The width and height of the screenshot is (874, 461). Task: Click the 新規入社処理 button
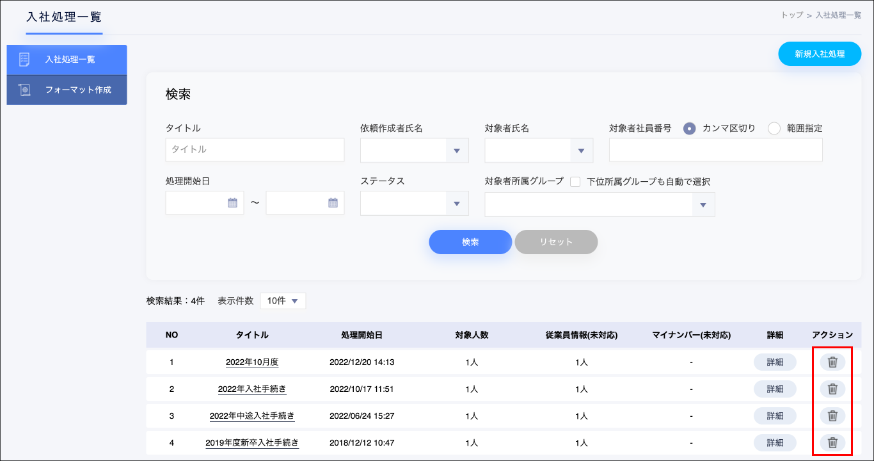click(820, 54)
